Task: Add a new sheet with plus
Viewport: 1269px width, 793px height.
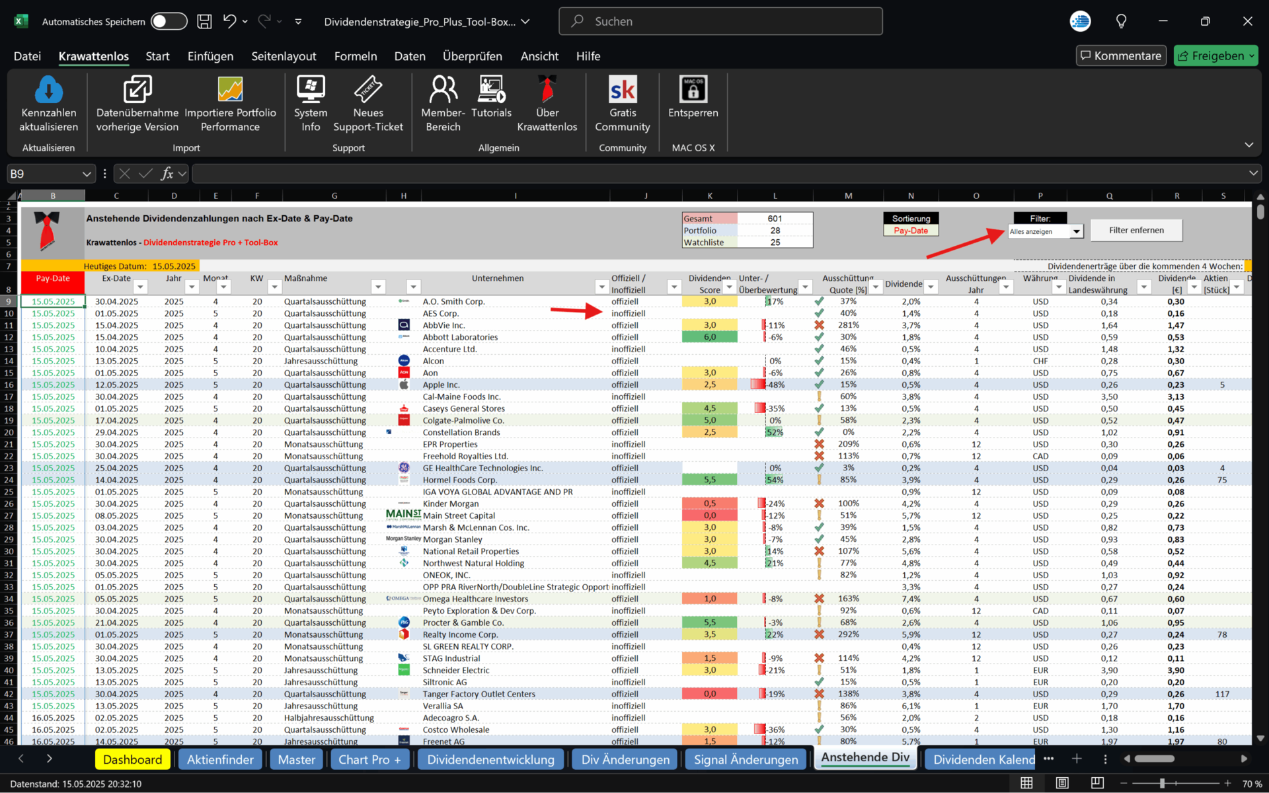Action: coord(1077,759)
